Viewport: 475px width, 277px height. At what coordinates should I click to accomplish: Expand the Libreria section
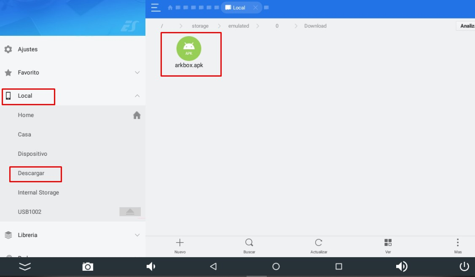coord(137,235)
